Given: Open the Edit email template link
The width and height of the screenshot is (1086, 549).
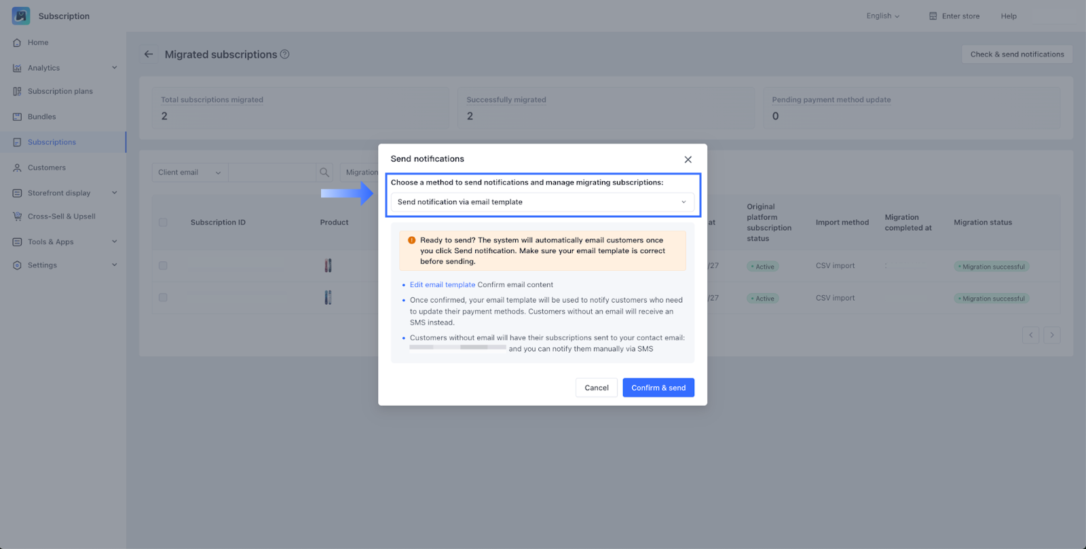Looking at the screenshot, I should [x=443, y=285].
